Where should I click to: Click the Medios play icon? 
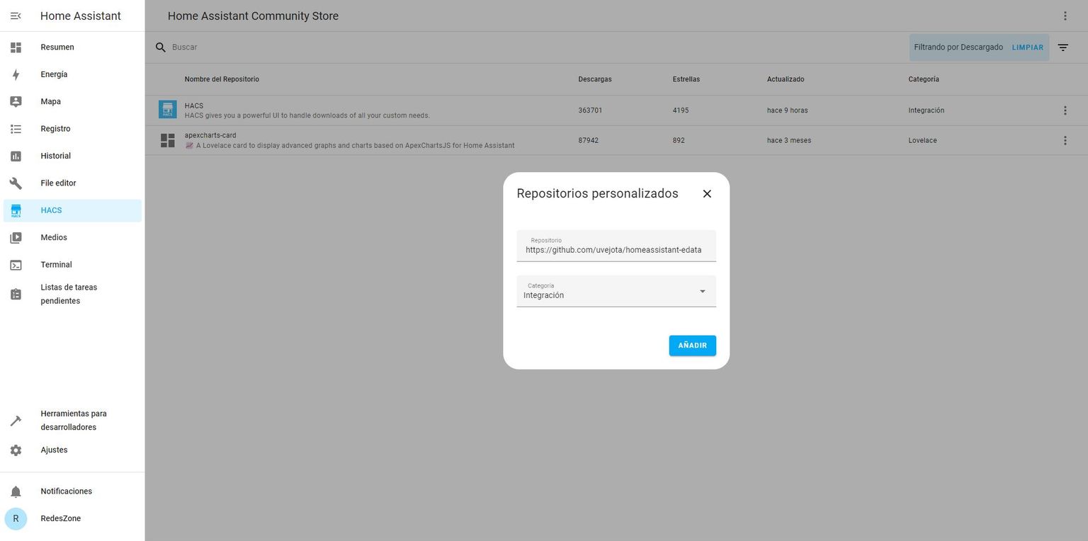(16, 238)
